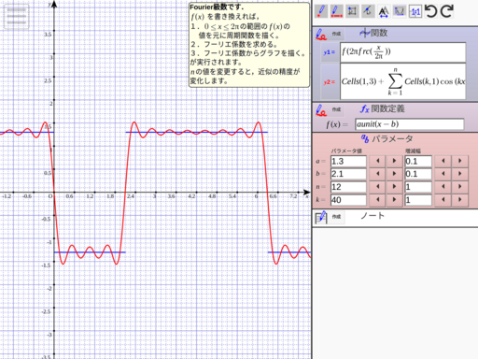Select the y1 function toggle label
Screen dimensions: 478x359
330,52
